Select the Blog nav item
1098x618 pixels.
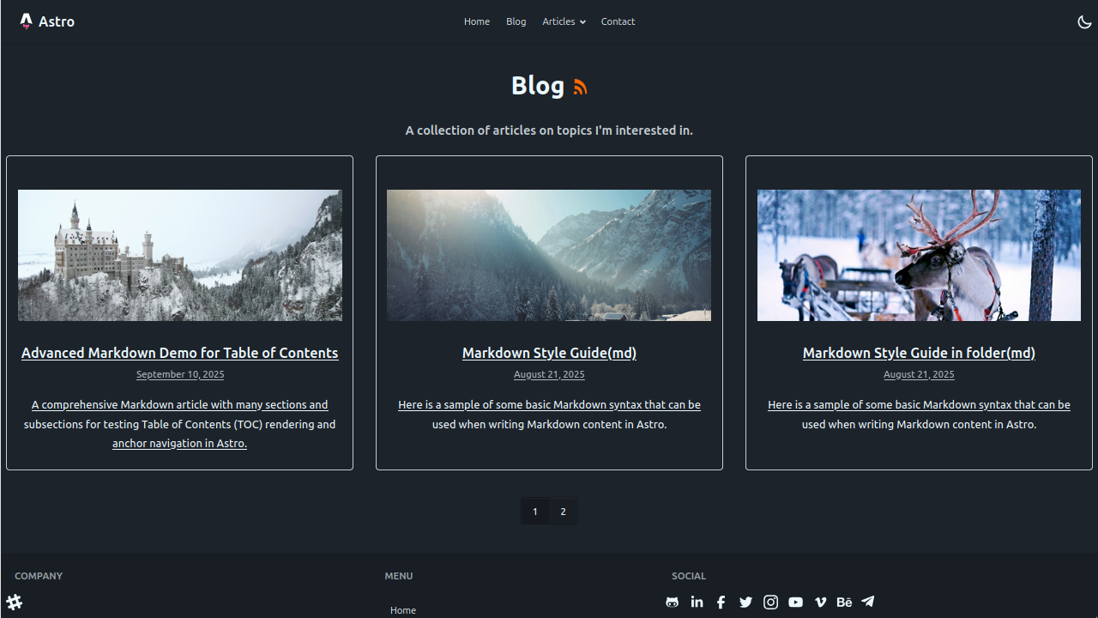[516, 21]
